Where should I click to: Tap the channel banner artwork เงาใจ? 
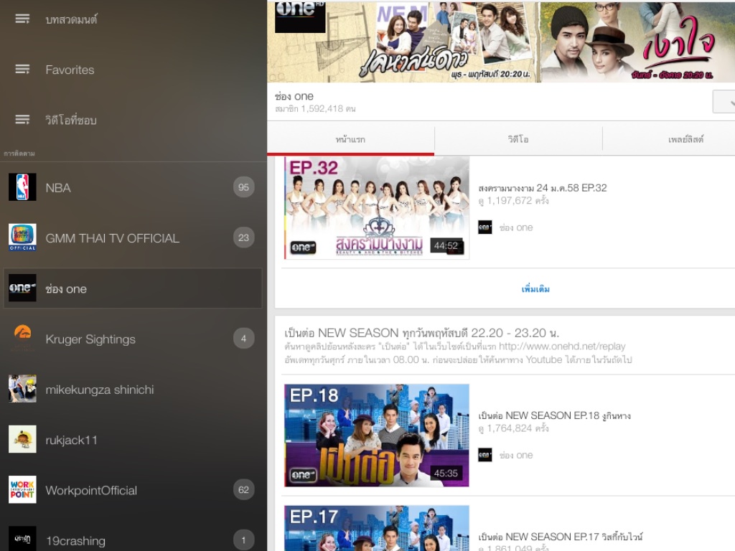pos(637,41)
